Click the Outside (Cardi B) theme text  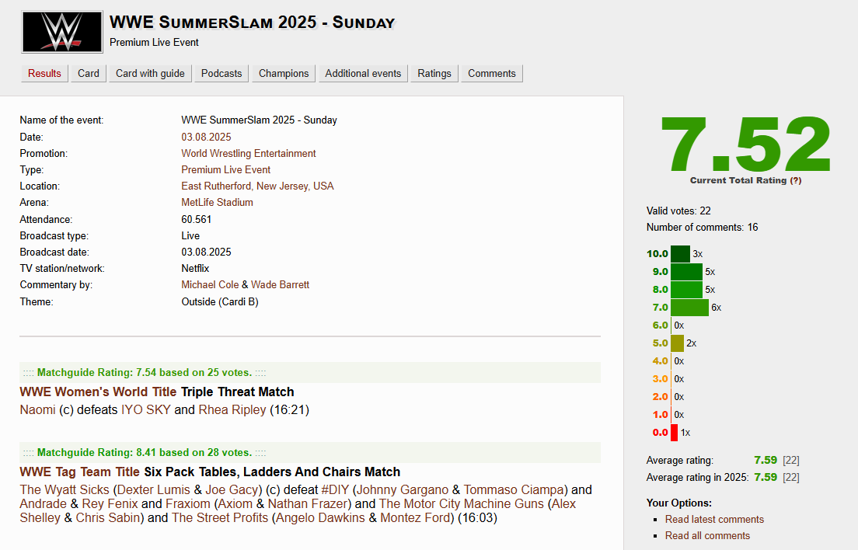219,301
